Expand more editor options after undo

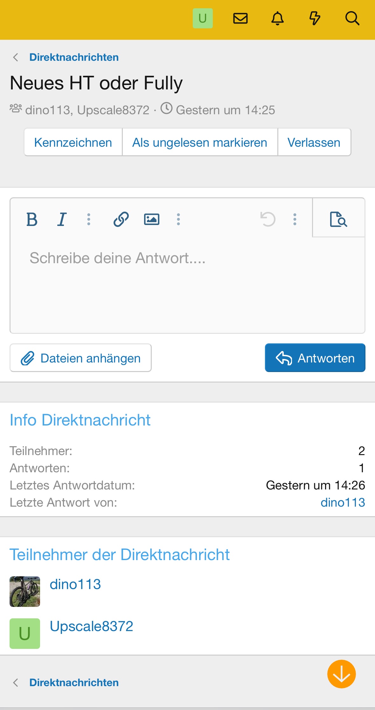pyautogui.click(x=295, y=219)
